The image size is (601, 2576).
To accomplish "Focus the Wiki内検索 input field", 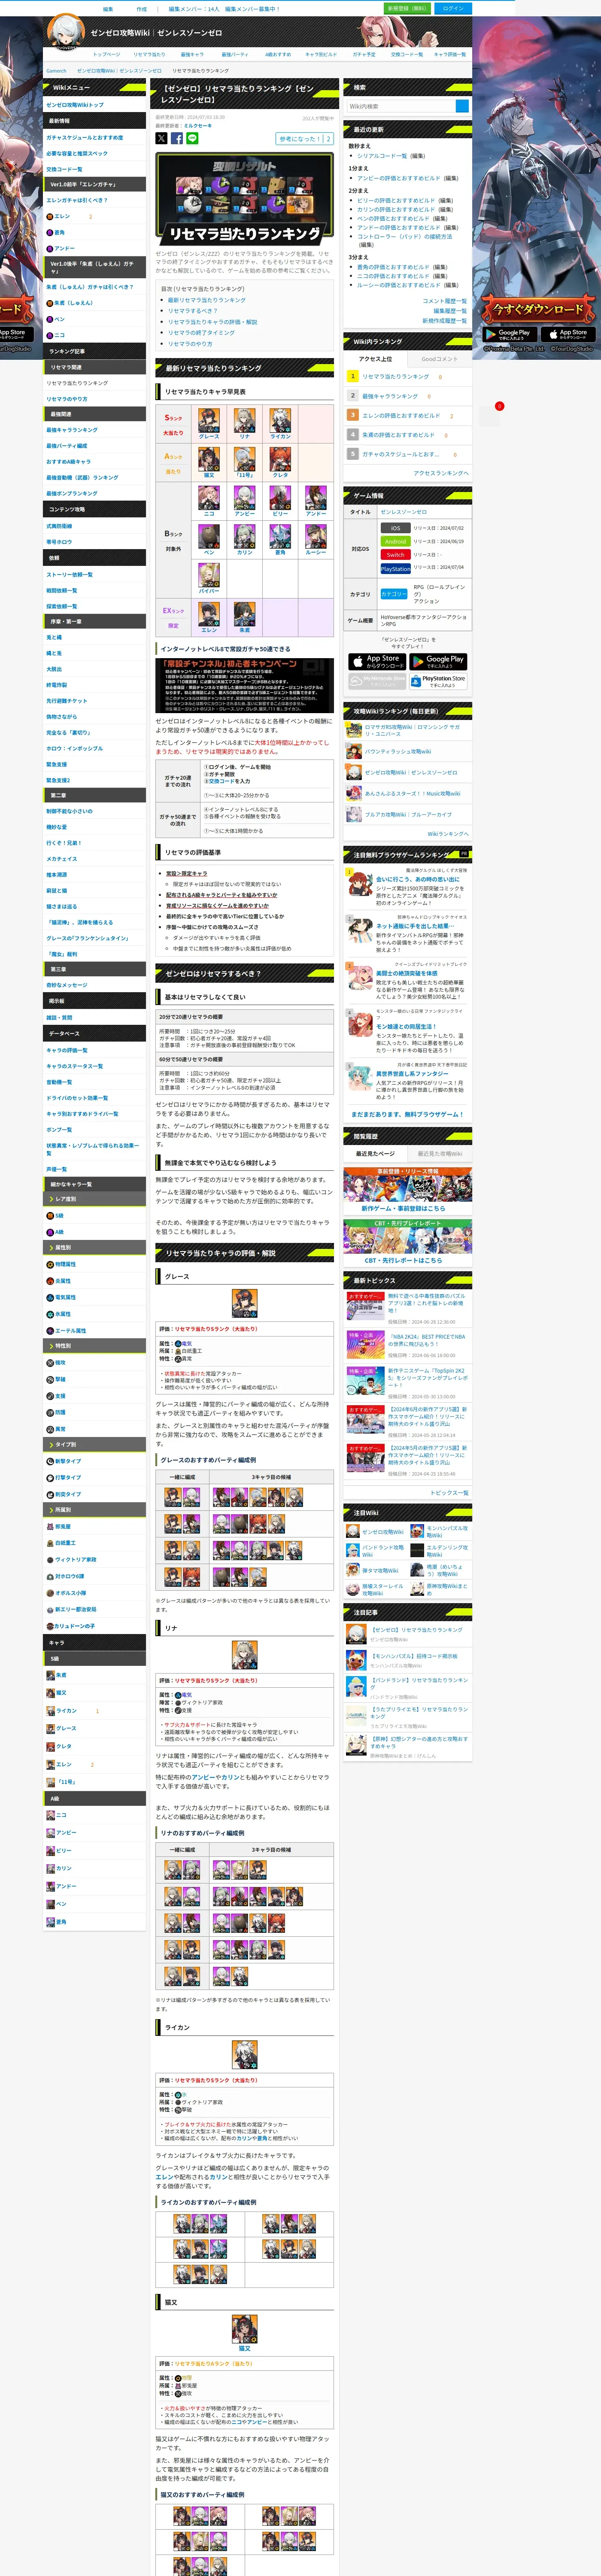I will [x=400, y=106].
